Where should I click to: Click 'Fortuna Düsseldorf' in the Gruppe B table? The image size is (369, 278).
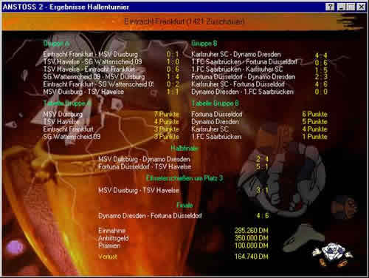point(217,114)
